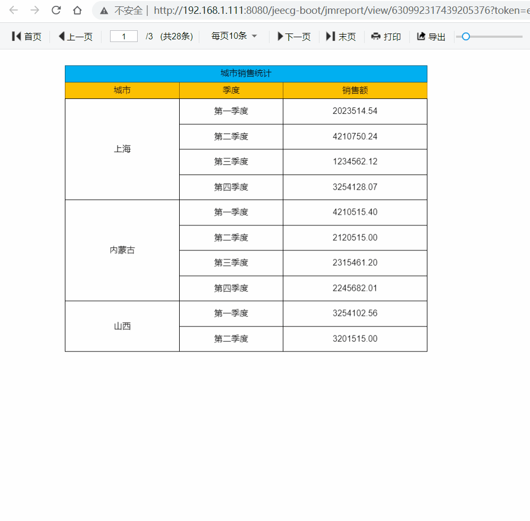The image size is (530, 521).
Task: Select the value 4210750.24
Action: [355, 136]
